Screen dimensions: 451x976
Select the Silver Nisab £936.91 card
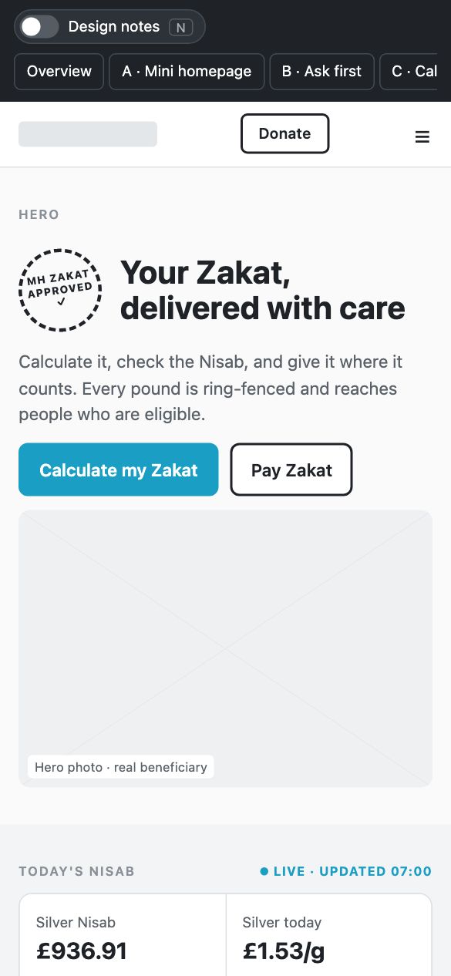coord(123,935)
